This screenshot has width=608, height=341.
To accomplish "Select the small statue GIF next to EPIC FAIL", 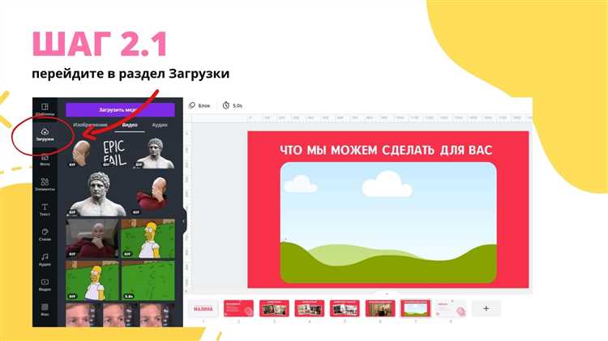I will pyautogui.click(x=156, y=153).
